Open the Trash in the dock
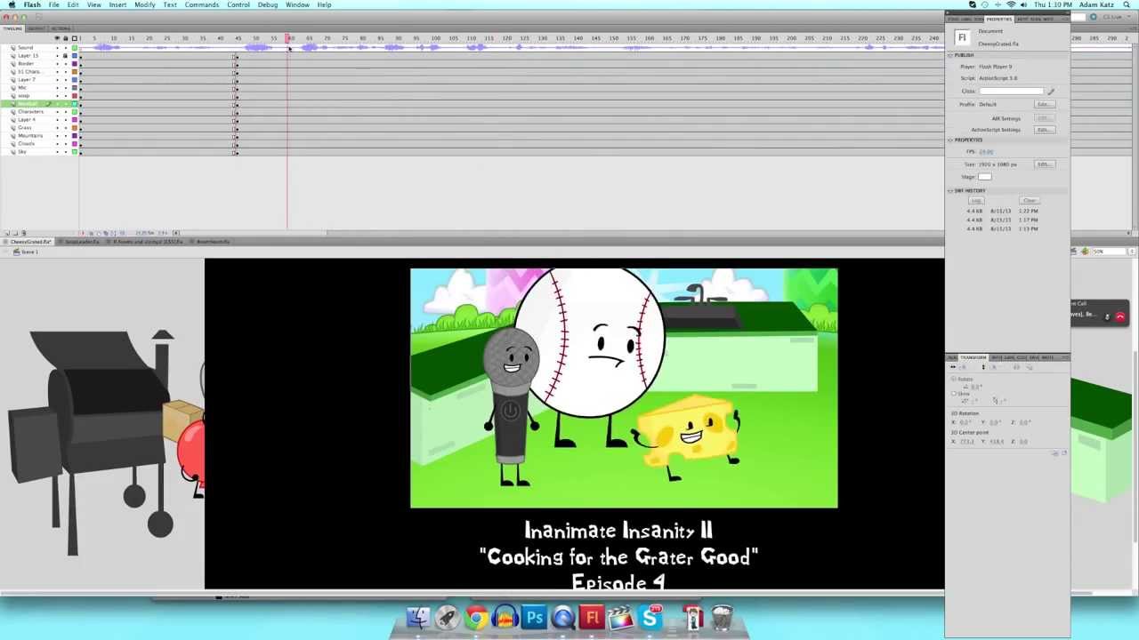Screen dimensions: 1139x640 (x=722, y=617)
